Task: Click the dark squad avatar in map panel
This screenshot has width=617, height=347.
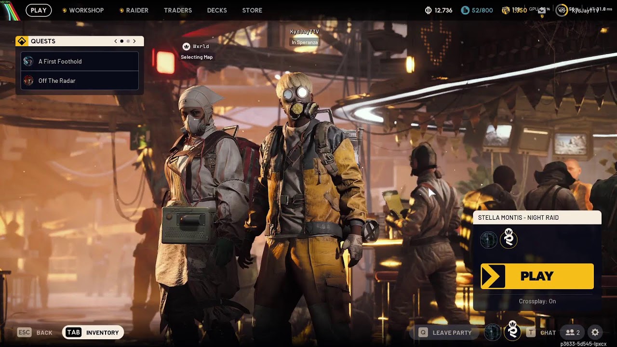Action: tap(489, 239)
